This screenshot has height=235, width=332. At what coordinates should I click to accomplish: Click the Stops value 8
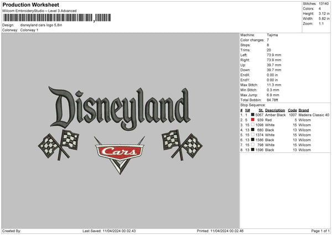coord(268,45)
